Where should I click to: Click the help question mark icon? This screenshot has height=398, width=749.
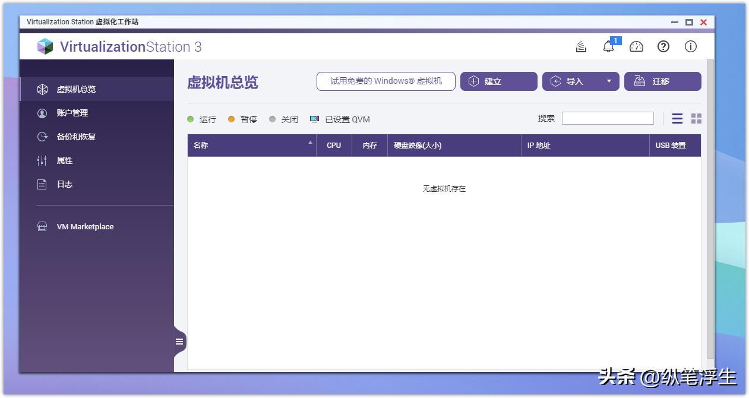[663, 46]
